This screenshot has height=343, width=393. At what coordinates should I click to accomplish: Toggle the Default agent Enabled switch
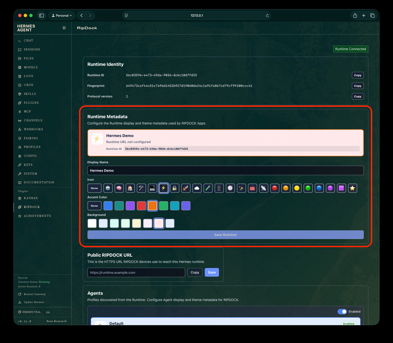[342, 312]
